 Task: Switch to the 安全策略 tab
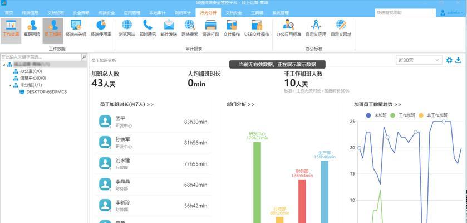coord(81,13)
